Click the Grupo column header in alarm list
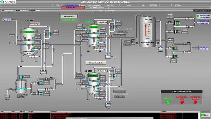This screenshot has height=119, width=211. 39,112
